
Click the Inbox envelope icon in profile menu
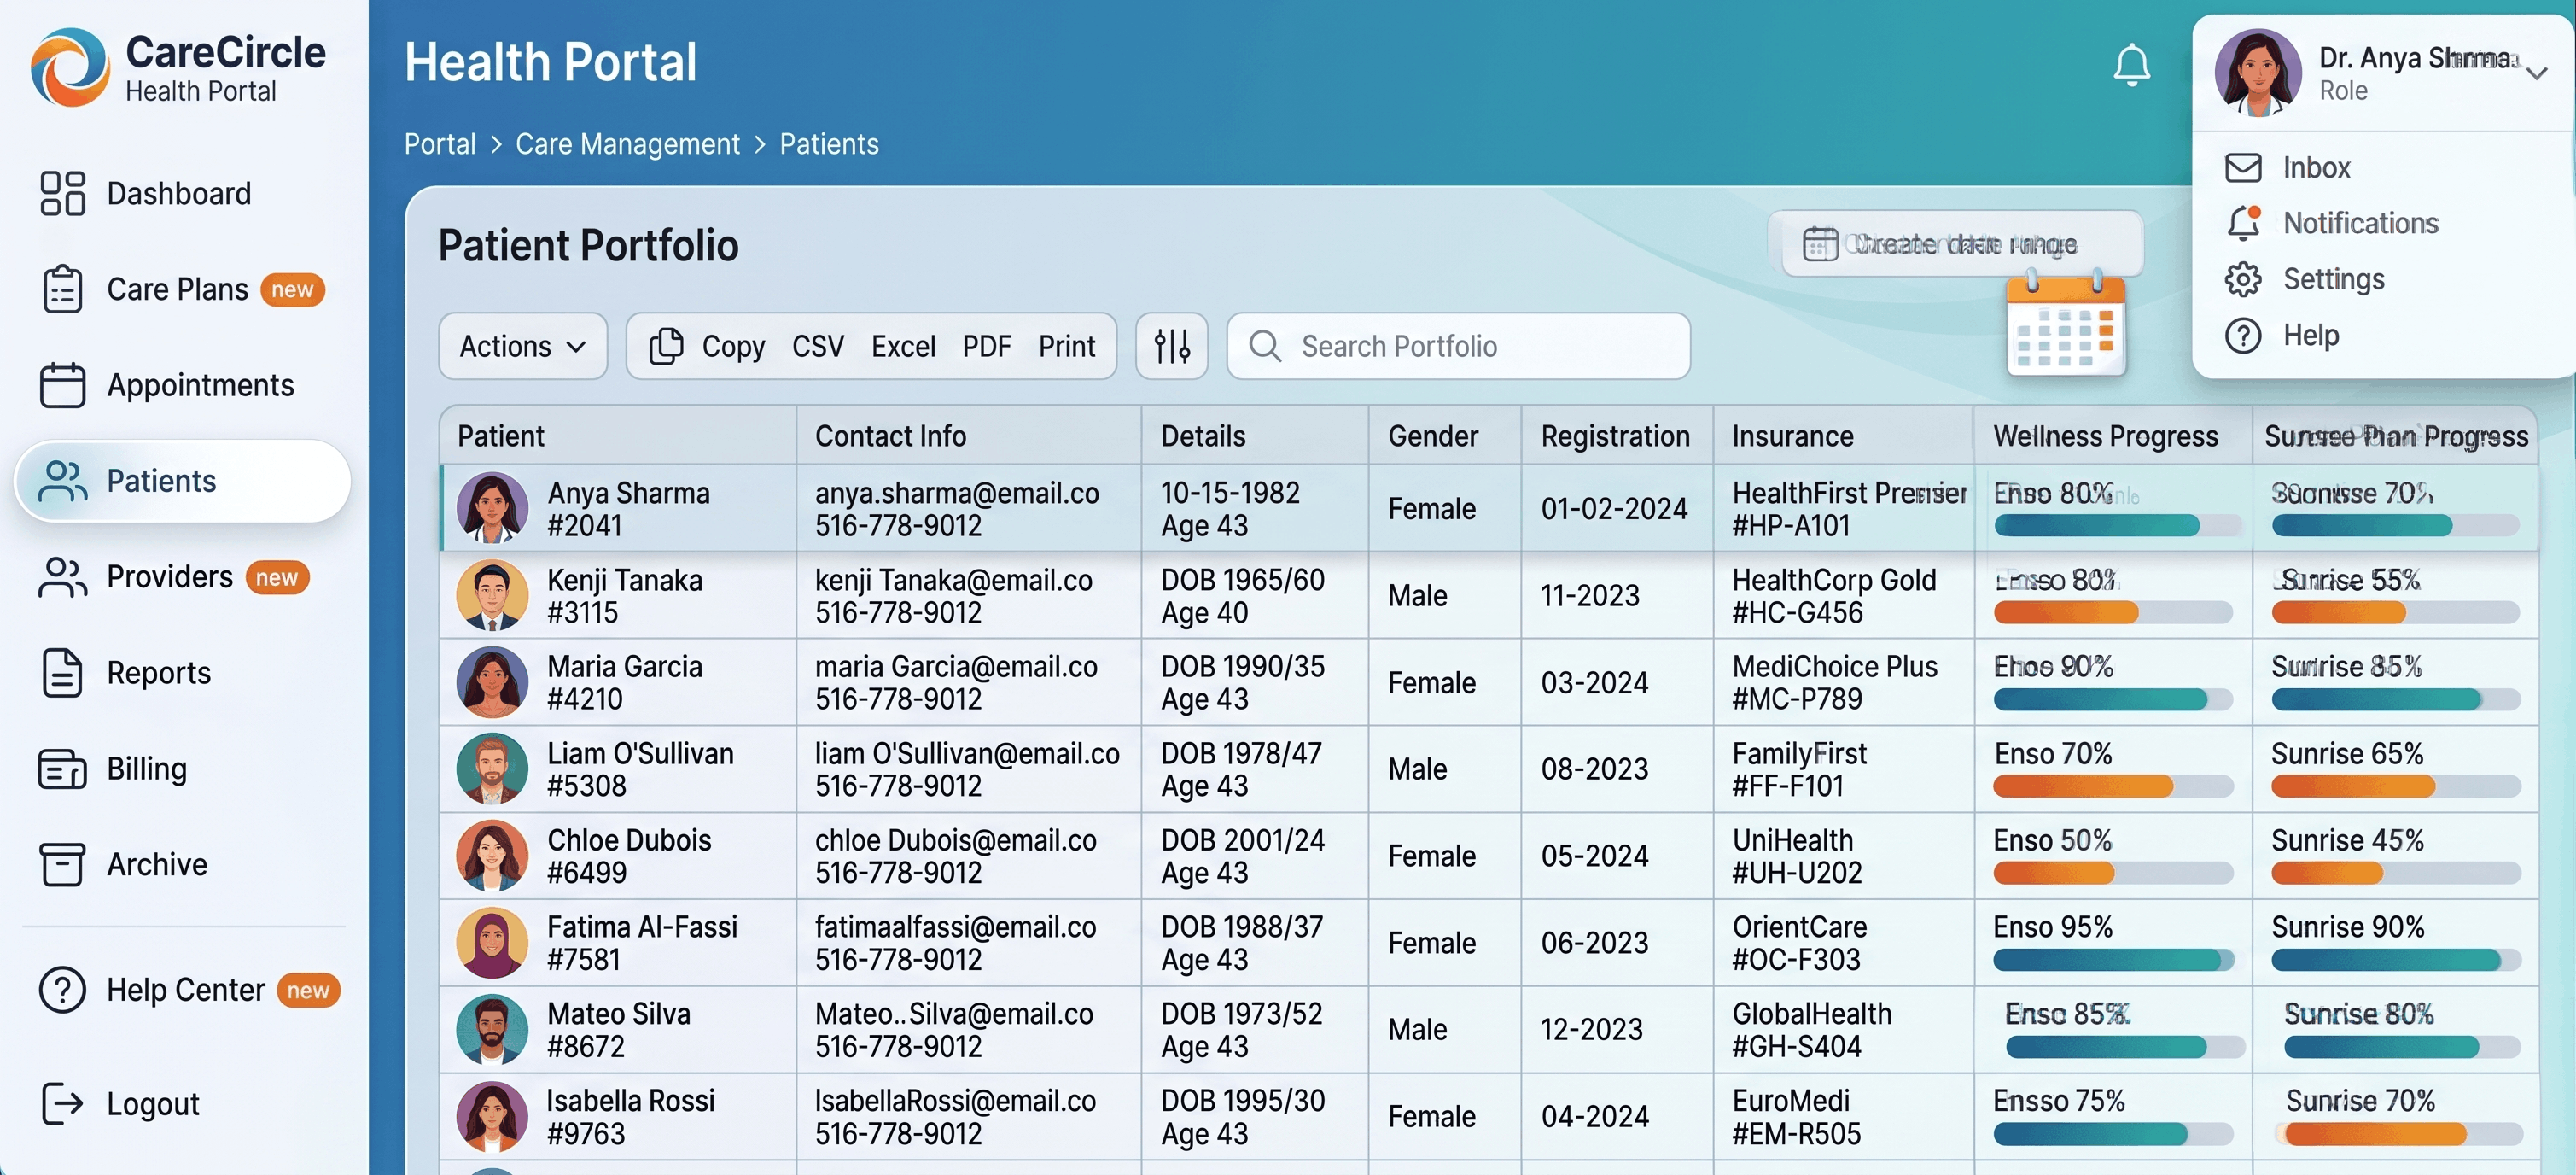(2244, 167)
